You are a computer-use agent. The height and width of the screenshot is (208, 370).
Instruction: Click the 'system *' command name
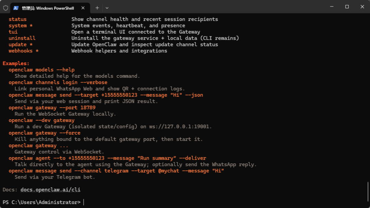coord(21,25)
